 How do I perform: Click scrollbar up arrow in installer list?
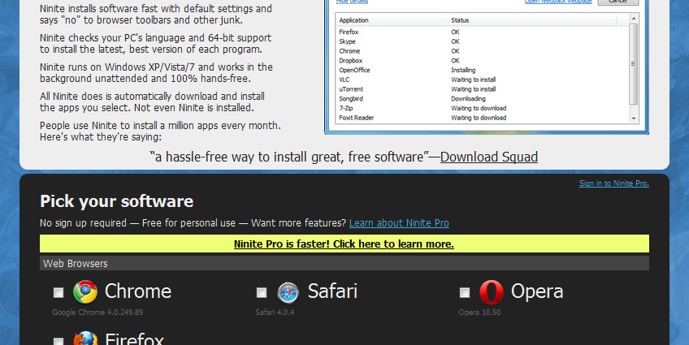pos(633,19)
